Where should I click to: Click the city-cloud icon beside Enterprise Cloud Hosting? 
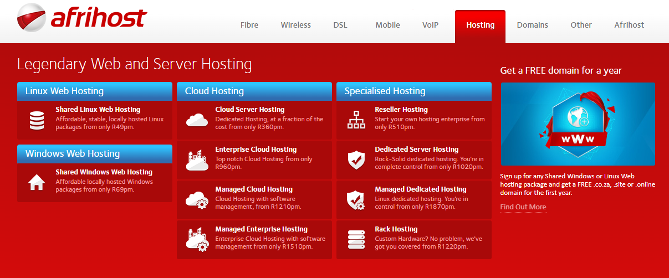pyautogui.click(x=197, y=159)
